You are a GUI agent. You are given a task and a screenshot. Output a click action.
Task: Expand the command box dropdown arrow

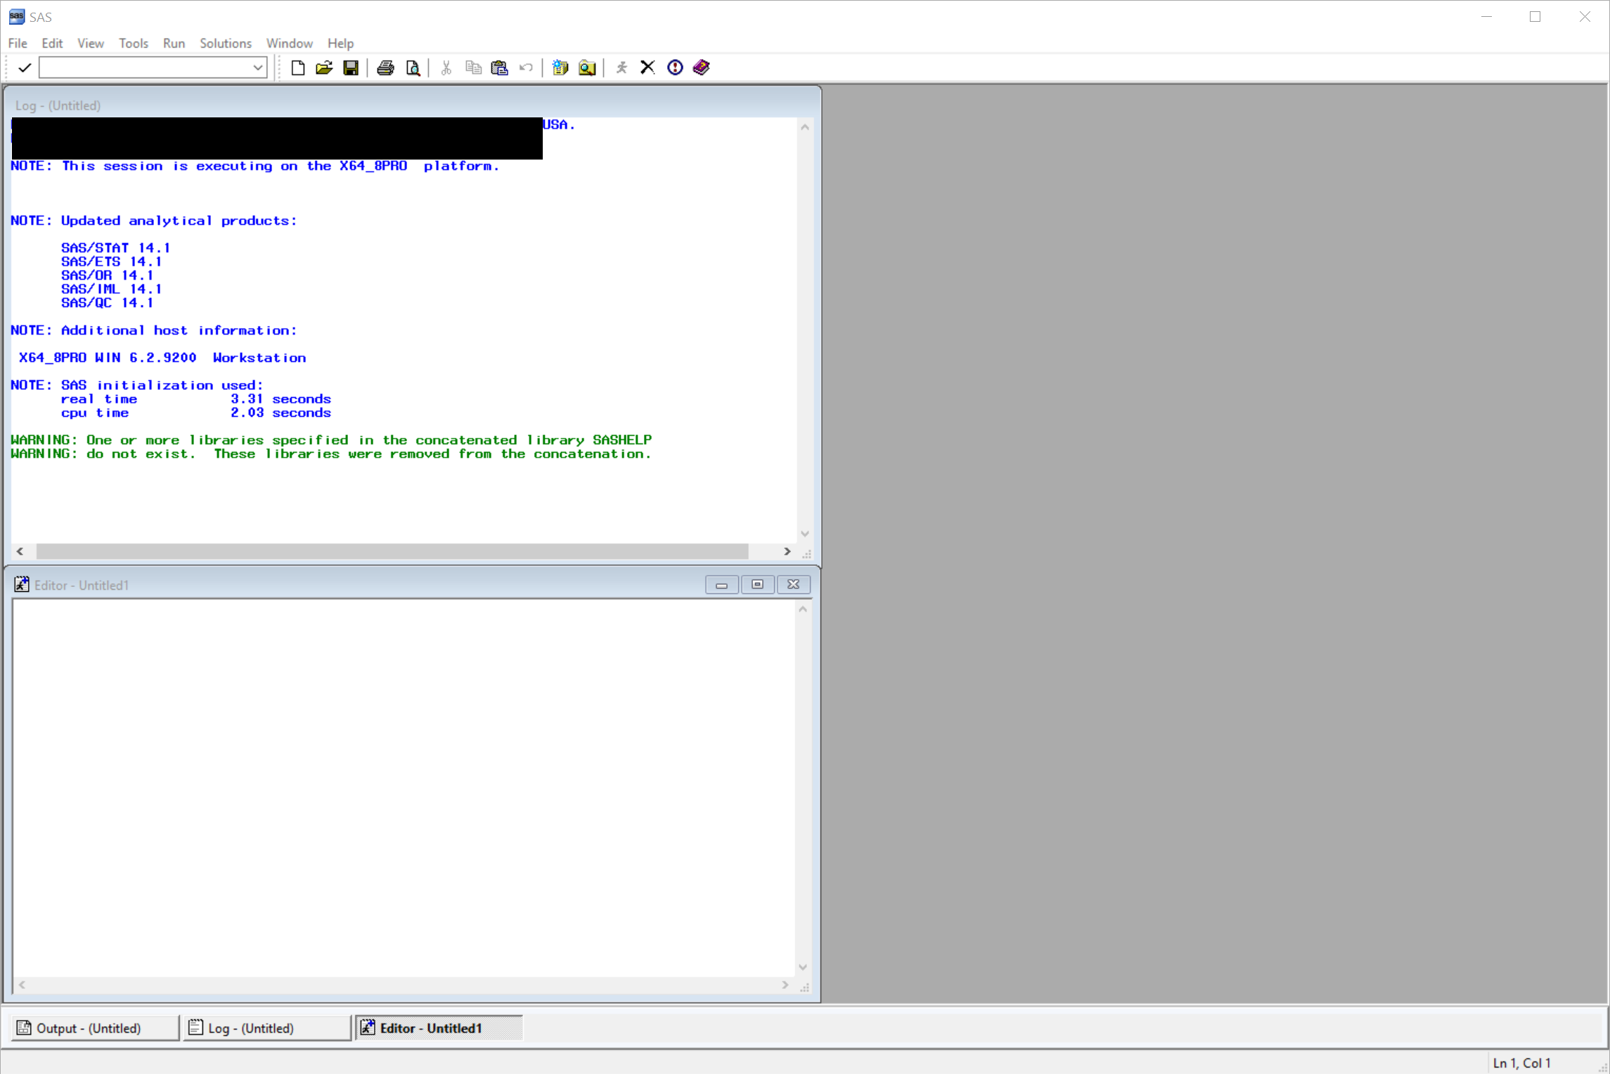click(x=258, y=67)
